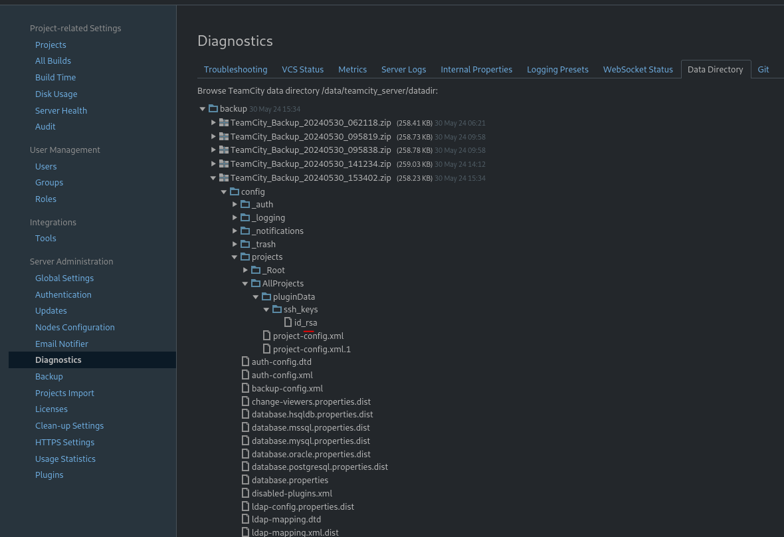Click the backup folder icon
The height and width of the screenshot is (537, 784).
(x=213, y=108)
